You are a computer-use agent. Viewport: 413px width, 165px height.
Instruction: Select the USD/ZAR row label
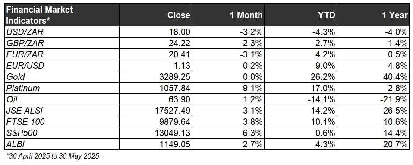pyautogui.click(x=25, y=32)
